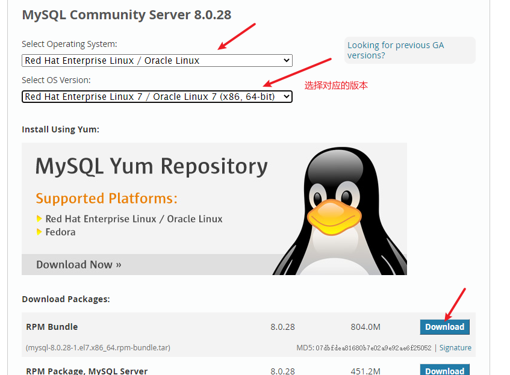Click the 'RPM Bundle' package name

(52, 327)
